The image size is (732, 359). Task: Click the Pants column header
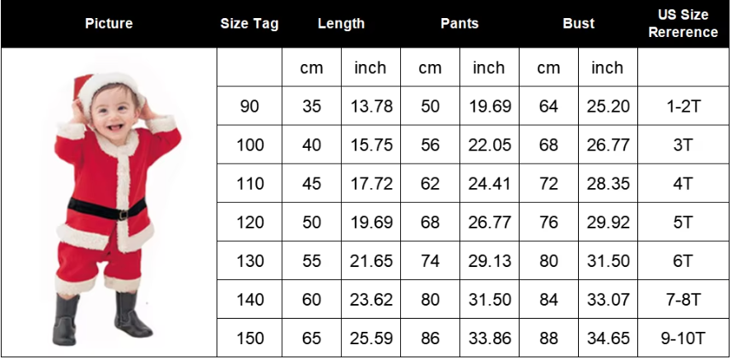click(459, 23)
